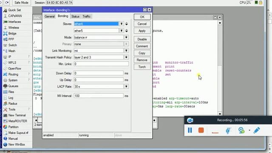Open PPP menu icon

click(x=6, y=40)
